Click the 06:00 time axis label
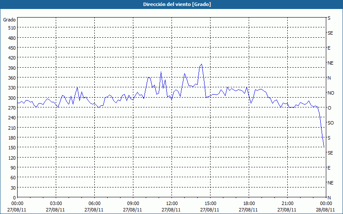This screenshot has height=214, width=343. click(x=94, y=204)
